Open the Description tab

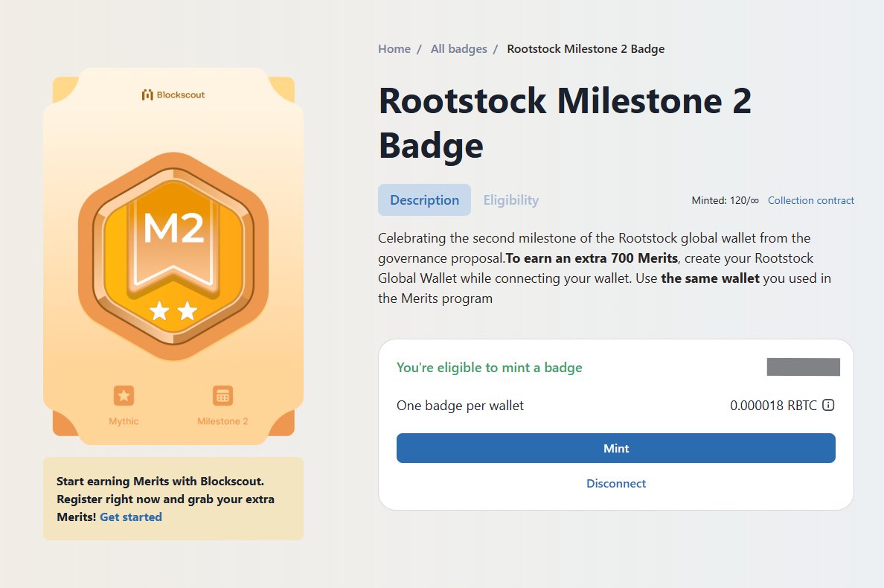click(x=425, y=199)
